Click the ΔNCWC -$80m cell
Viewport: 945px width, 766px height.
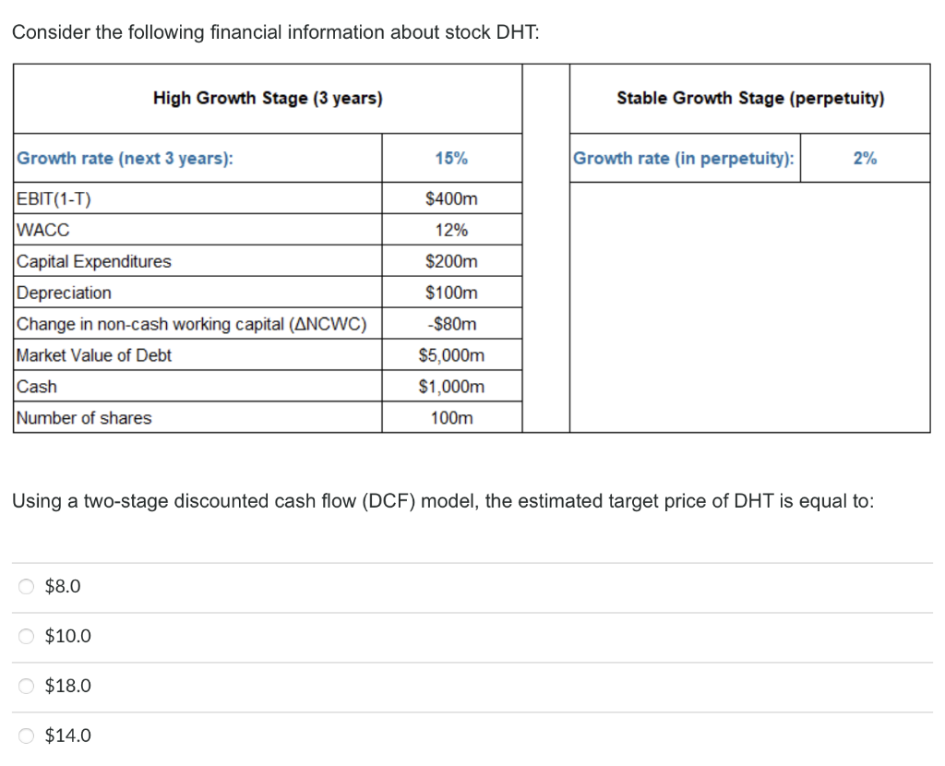tap(451, 323)
